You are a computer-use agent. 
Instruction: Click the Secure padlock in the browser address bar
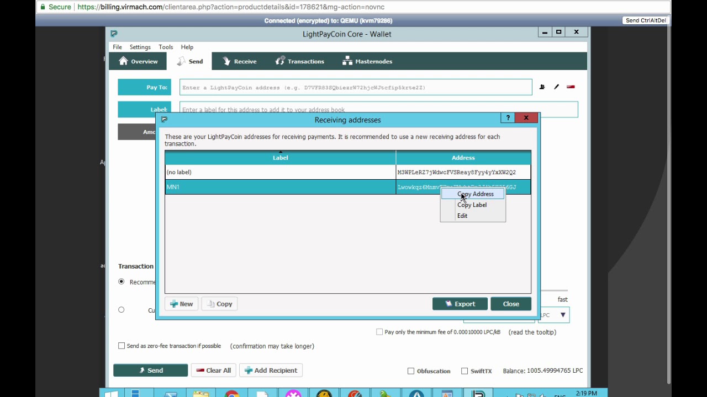point(43,7)
